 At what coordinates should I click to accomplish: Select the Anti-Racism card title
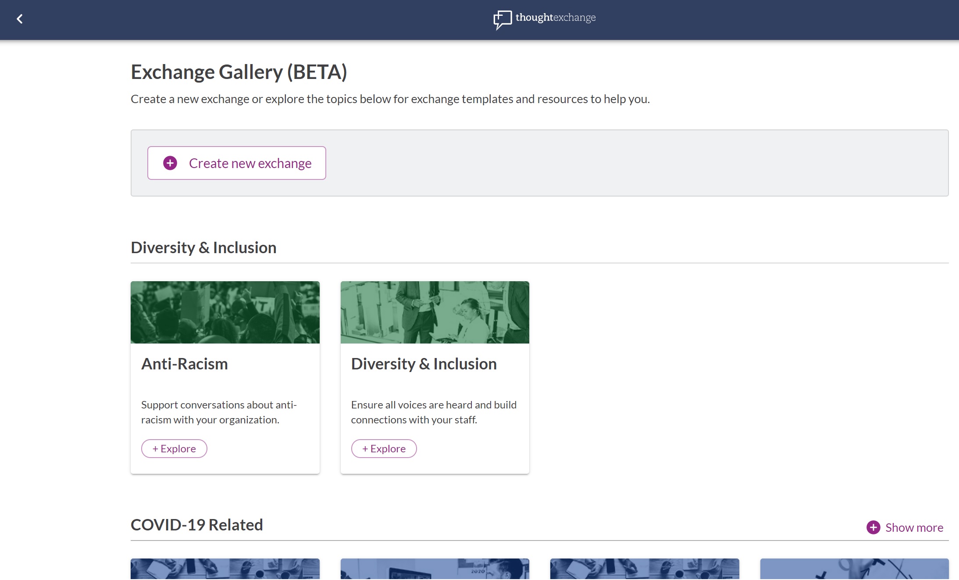pos(185,364)
